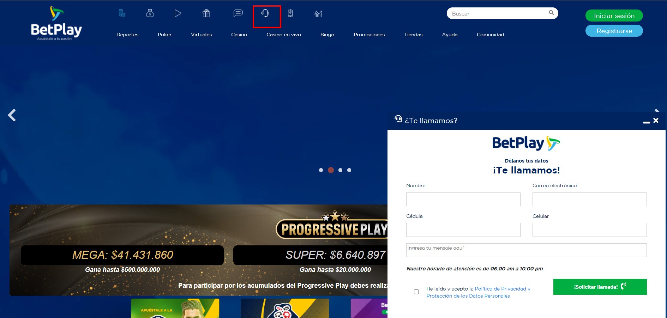Focus the Nombre input field

463,199
